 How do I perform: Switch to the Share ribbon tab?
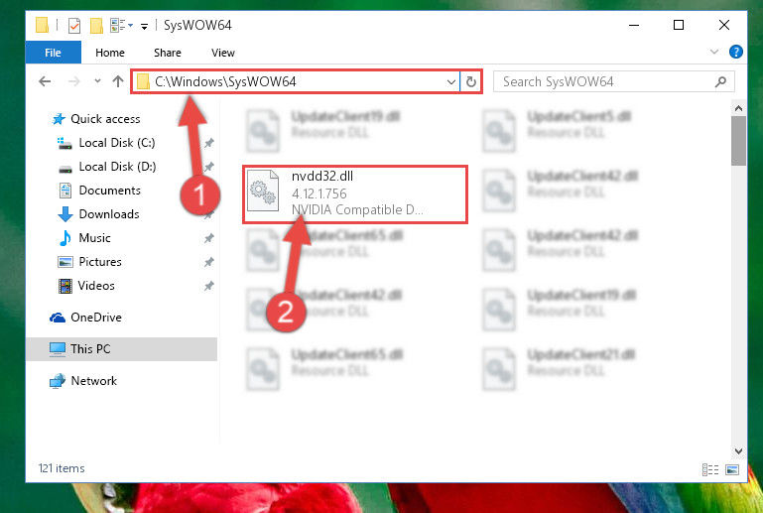click(x=168, y=53)
